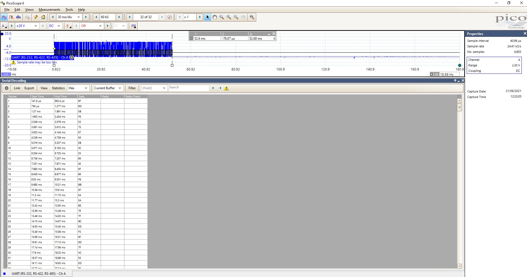Open timebase 20 ms/div dropdown
Image resolution: width=527 pixels, height=277 pixels.
(x=78, y=17)
